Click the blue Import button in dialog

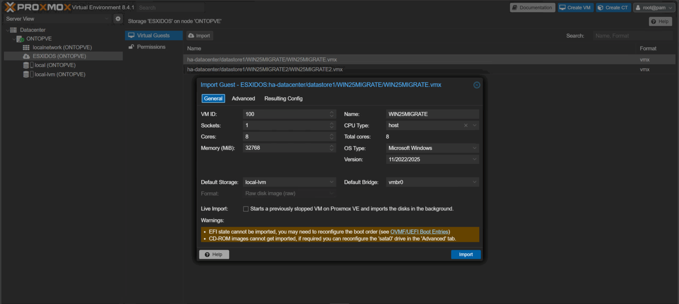(x=466, y=255)
